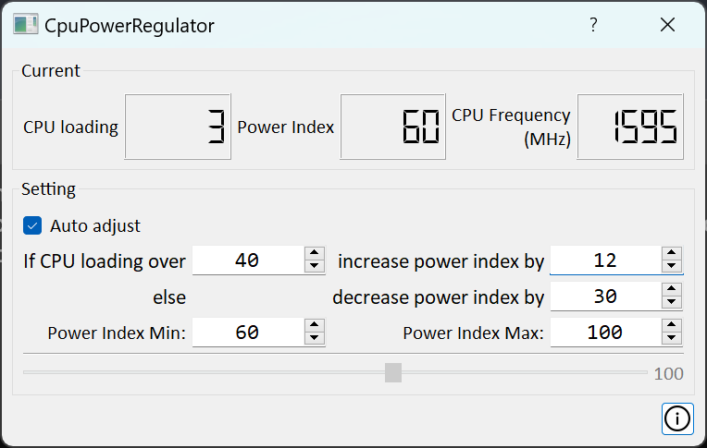Increase the CPU loading threshold value
This screenshot has height=448, width=707.
click(x=315, y=254)
